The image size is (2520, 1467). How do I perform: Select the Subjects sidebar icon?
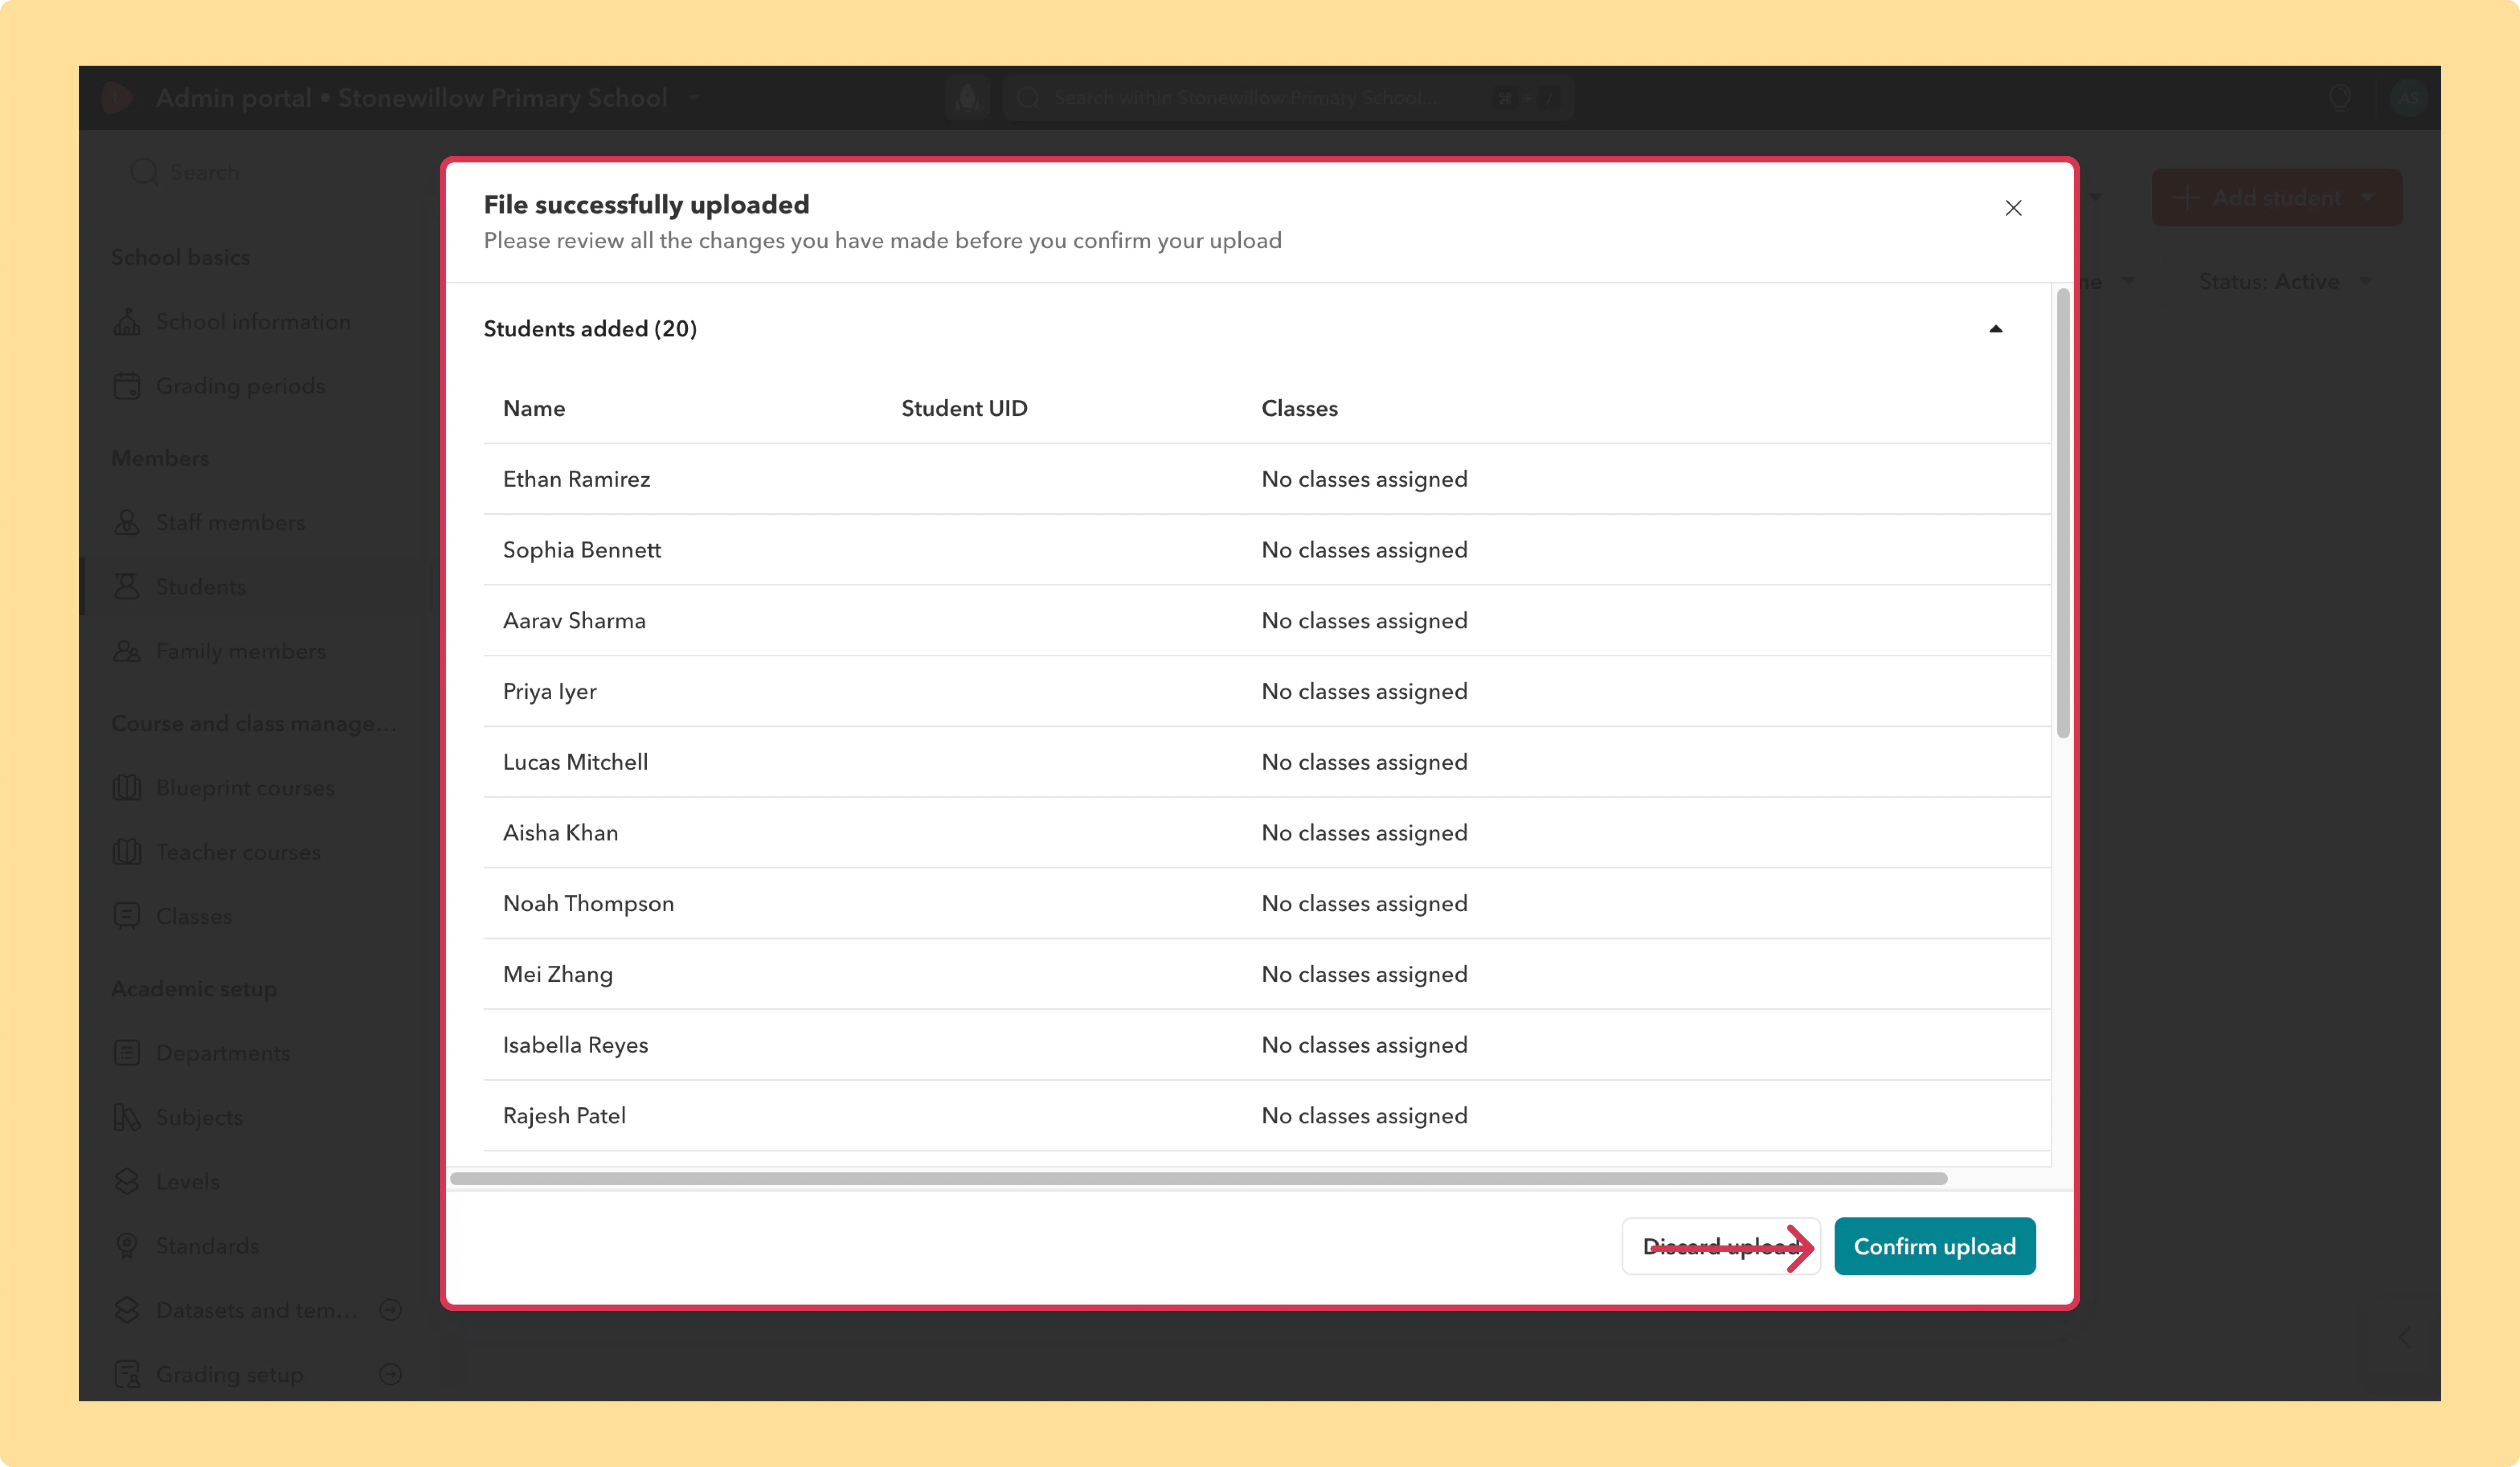127,1117
